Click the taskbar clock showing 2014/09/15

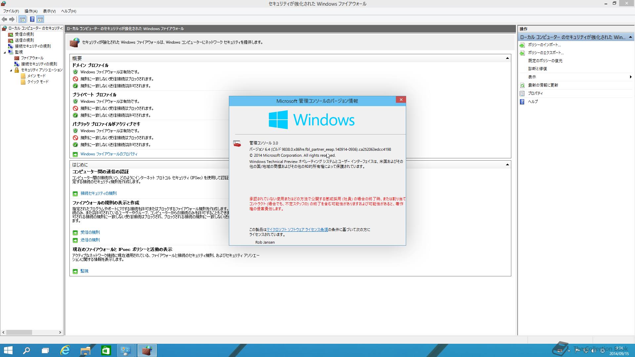(x=619, y=351)
